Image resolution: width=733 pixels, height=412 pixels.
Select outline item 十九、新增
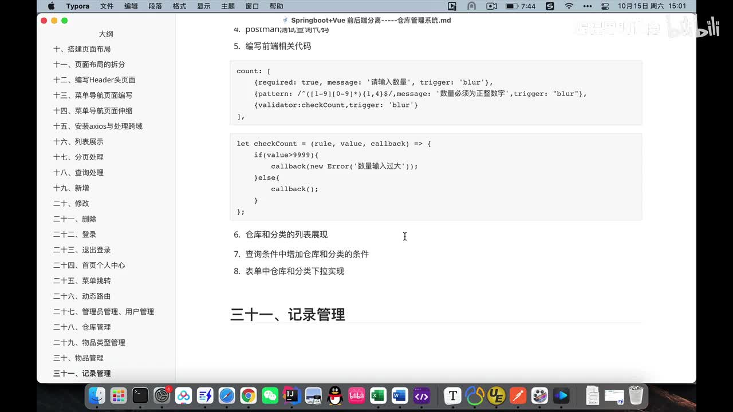(71, 188)
